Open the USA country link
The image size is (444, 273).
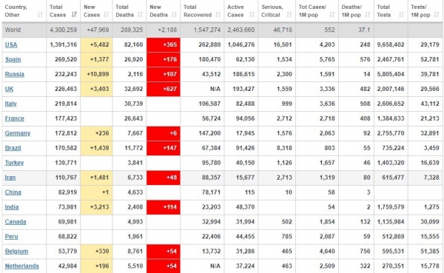tap(11, 44)
